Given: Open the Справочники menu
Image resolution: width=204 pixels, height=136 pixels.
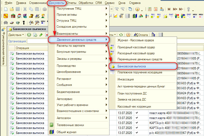Looking at the screenshot, I should click(x=38, y=3).
